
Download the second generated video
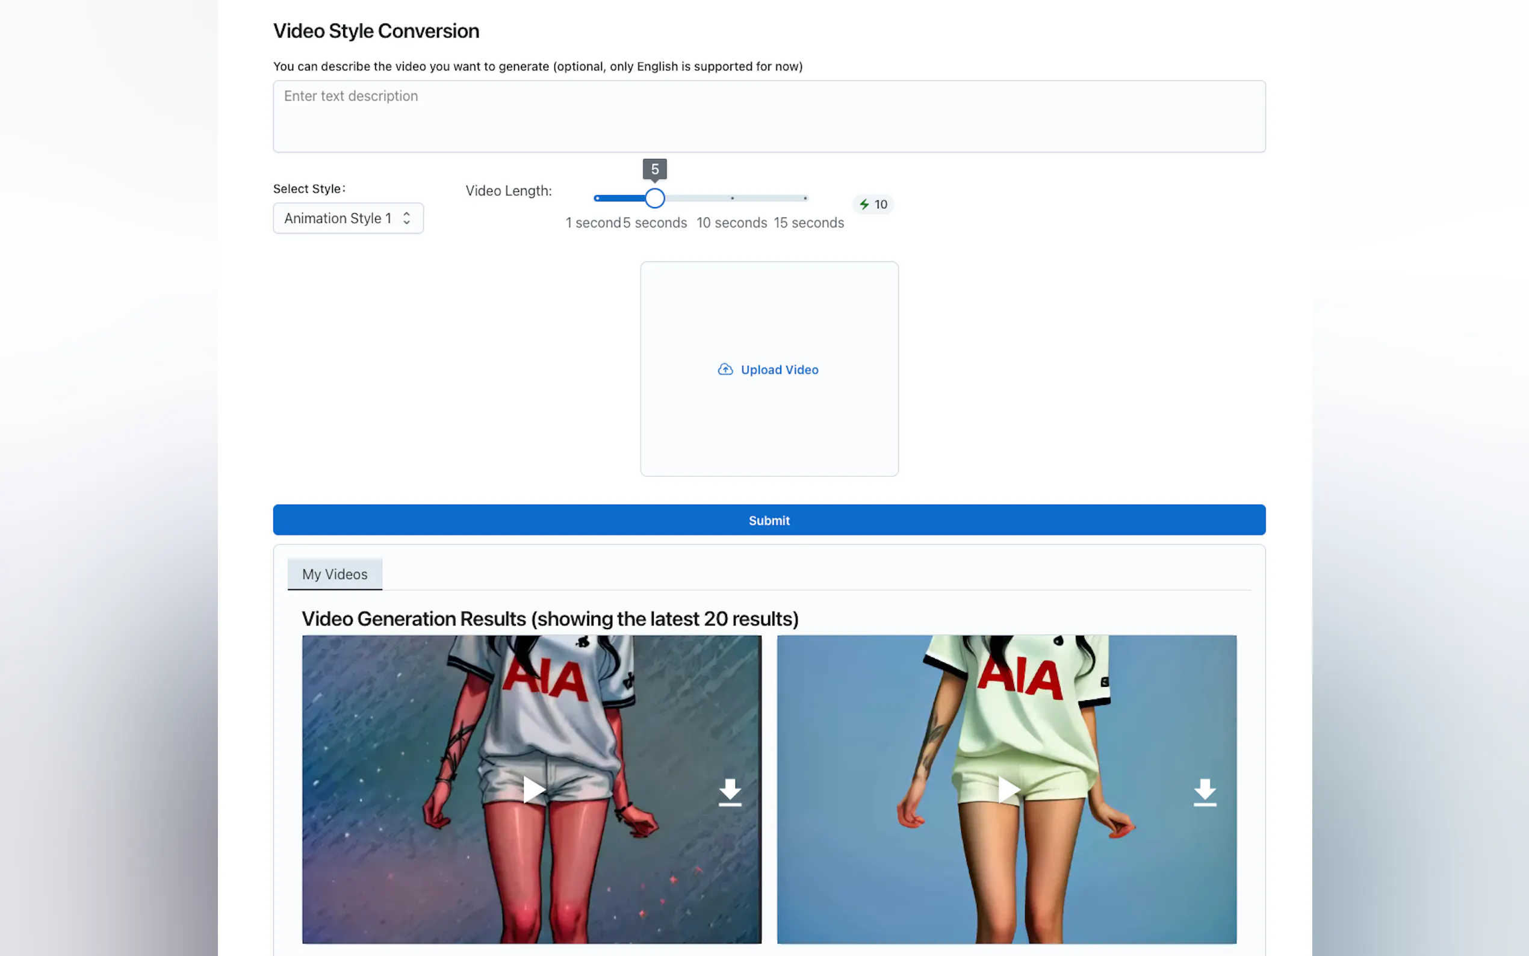click(1205, 792)
